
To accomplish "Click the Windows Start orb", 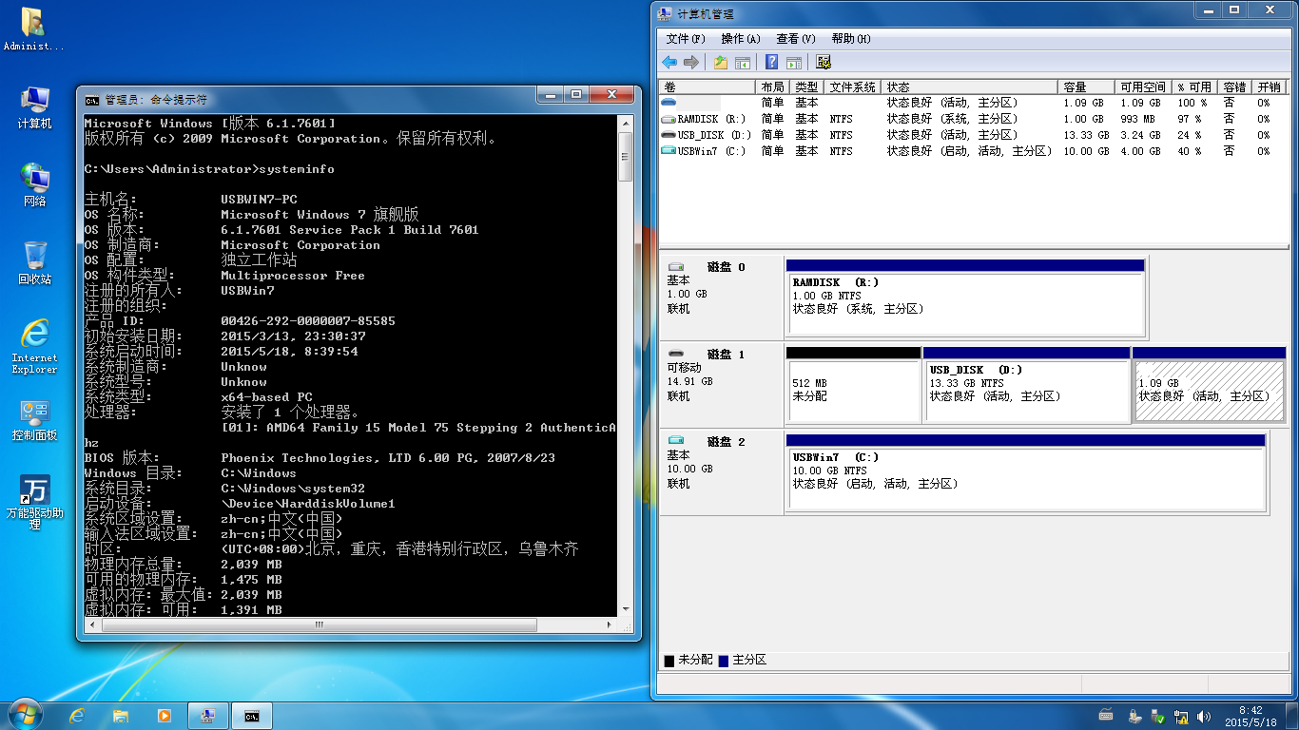I will pos(25,715).
